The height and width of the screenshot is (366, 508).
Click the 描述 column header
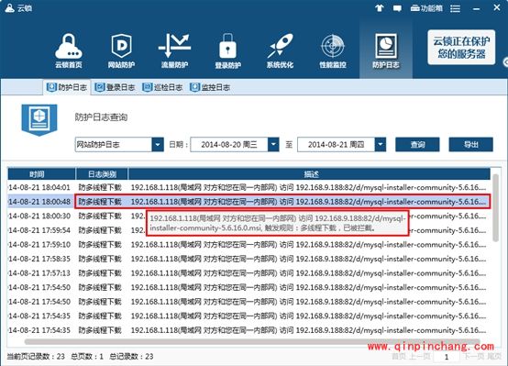[x=309, y=174]
